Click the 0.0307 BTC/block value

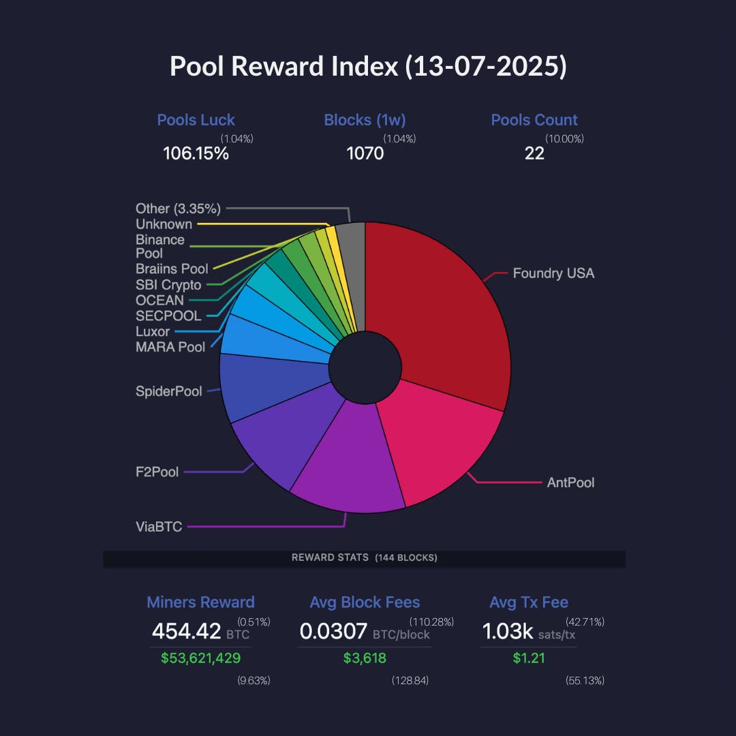pos(365,631)
